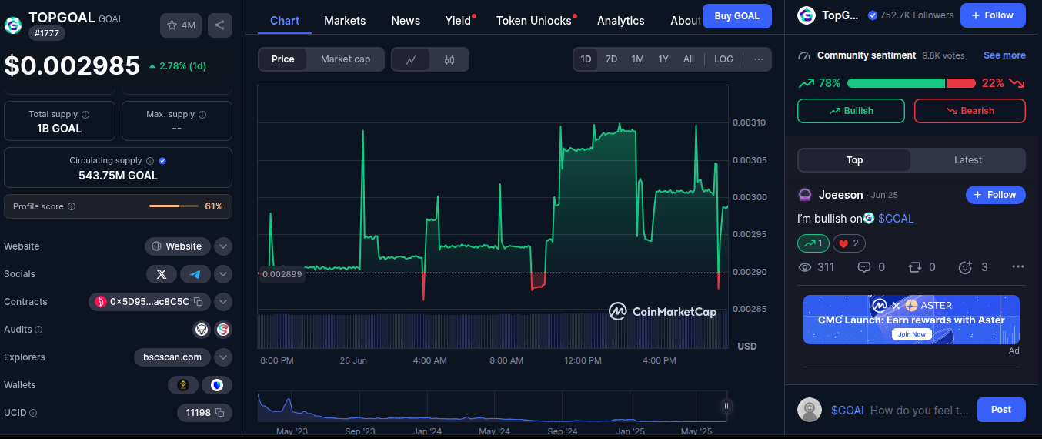
Task: Click the range slider handle on mini chart
Action: pyautogui.click(x=726, y=406)
